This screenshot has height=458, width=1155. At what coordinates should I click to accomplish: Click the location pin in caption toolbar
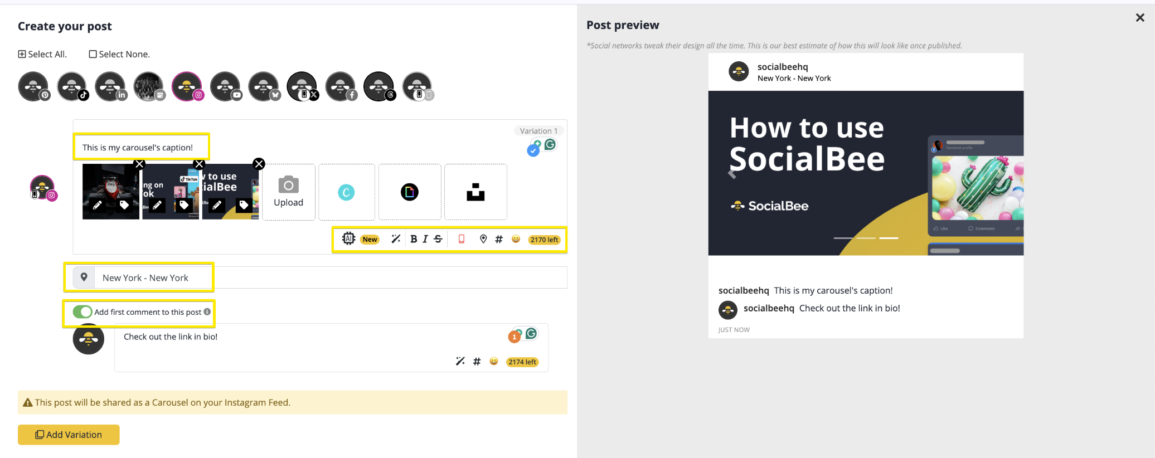point(483,239)
